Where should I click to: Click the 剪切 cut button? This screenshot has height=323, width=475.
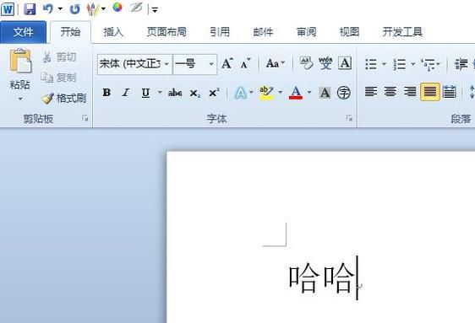pyautogui.click(x=59, y=57)
